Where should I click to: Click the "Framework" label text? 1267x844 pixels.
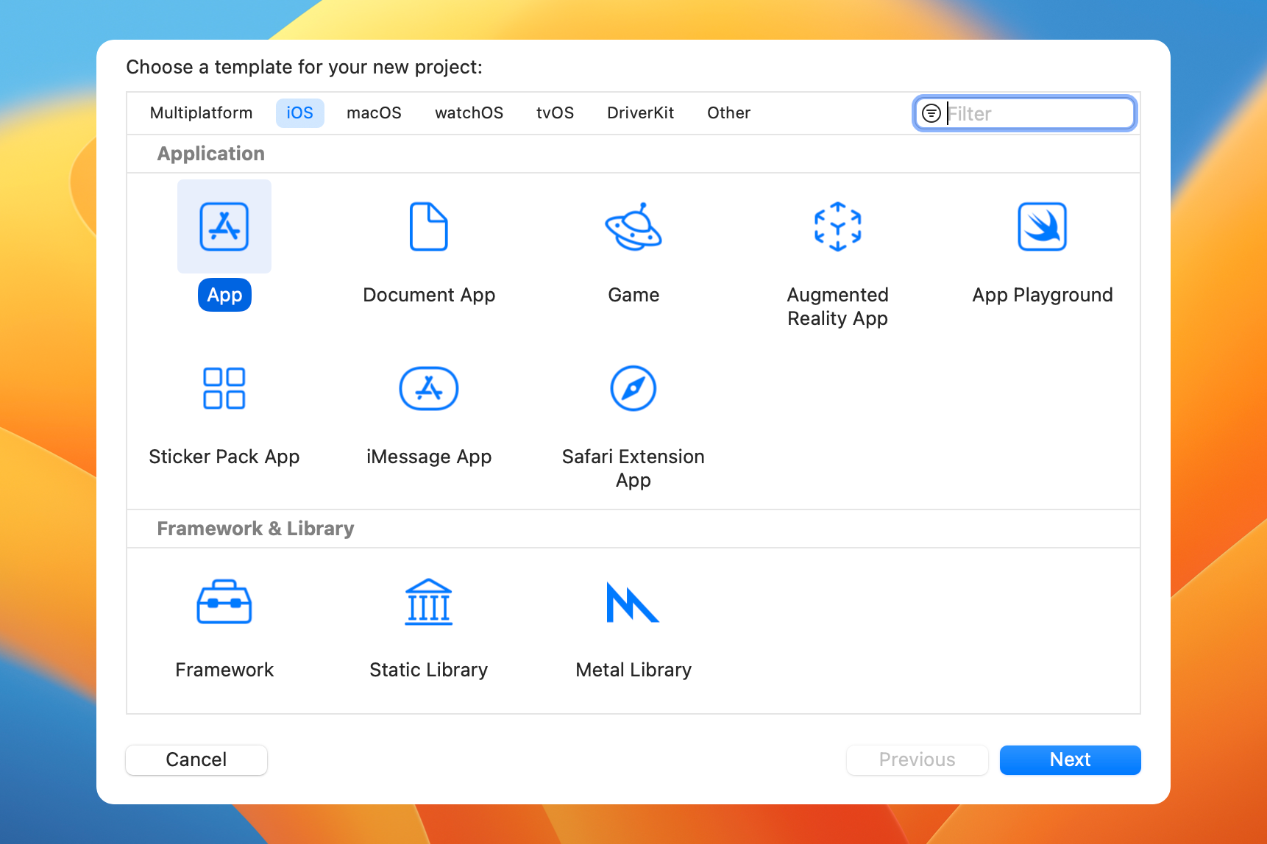[x=224, y=670]
